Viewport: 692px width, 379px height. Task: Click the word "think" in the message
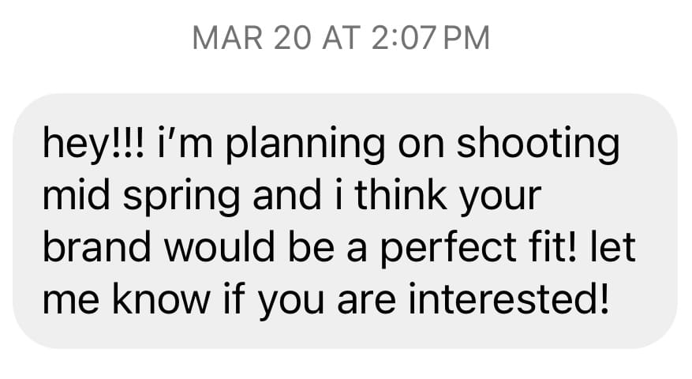[401, 194]
